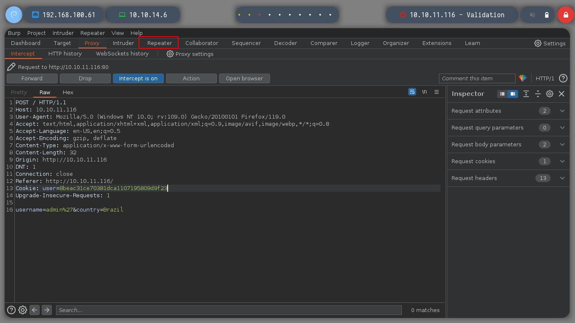Click the battery indicator in top panel

547,15
